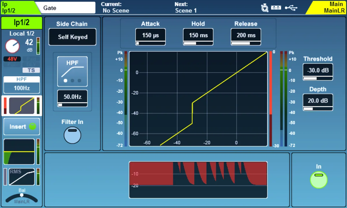Open the PEQ curve thumbnail in channel strip
347x208 pixels.
point(19,152)
